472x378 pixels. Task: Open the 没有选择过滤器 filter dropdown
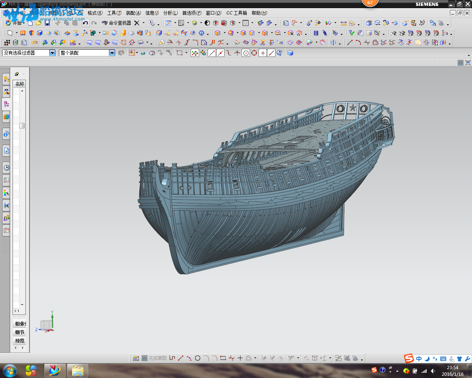(x=52, y=53)
